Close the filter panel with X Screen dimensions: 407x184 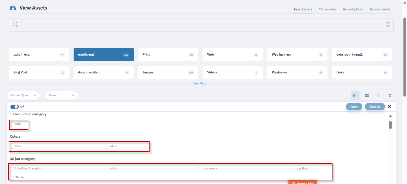(x=389, y=107)
